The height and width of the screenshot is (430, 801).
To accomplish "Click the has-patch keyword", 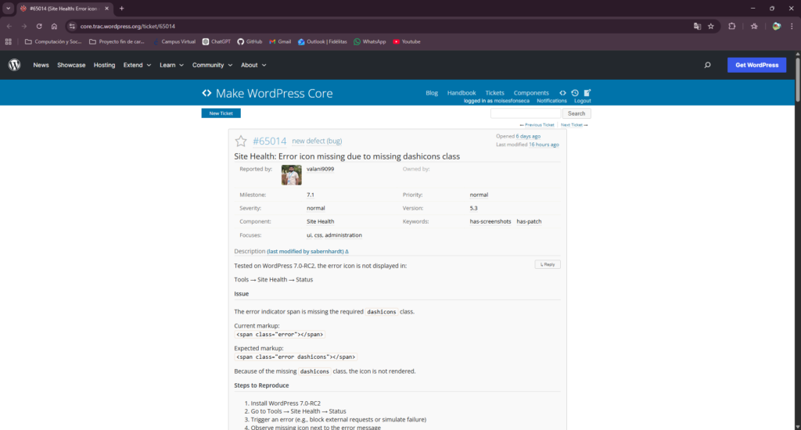I will pyautogui.click(x=529, y=221).
